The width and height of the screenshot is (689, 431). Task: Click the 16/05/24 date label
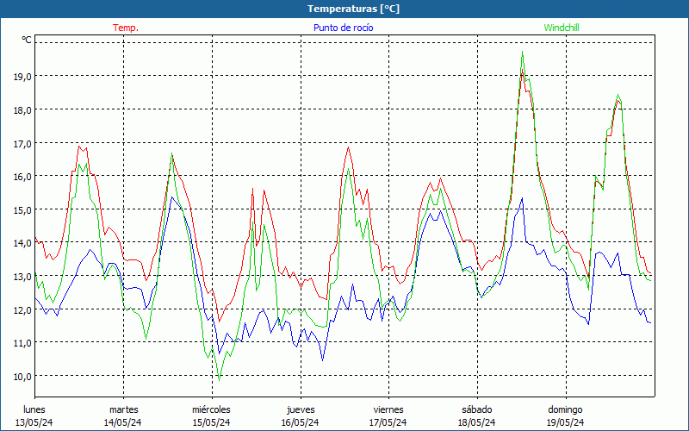(x=300, y=422)
